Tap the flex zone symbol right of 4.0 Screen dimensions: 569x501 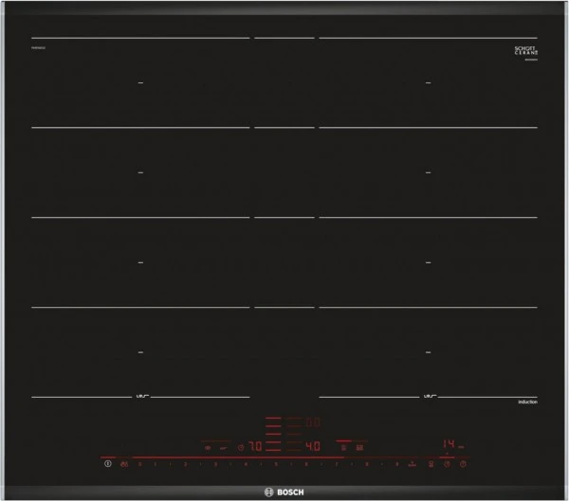pos(344,448)
